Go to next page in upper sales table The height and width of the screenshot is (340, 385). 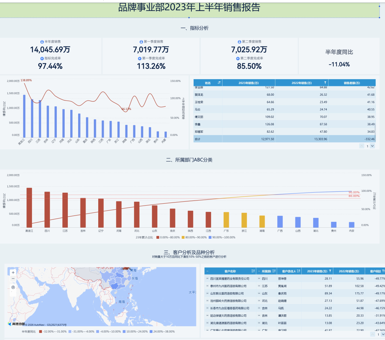tap(372, 146)
